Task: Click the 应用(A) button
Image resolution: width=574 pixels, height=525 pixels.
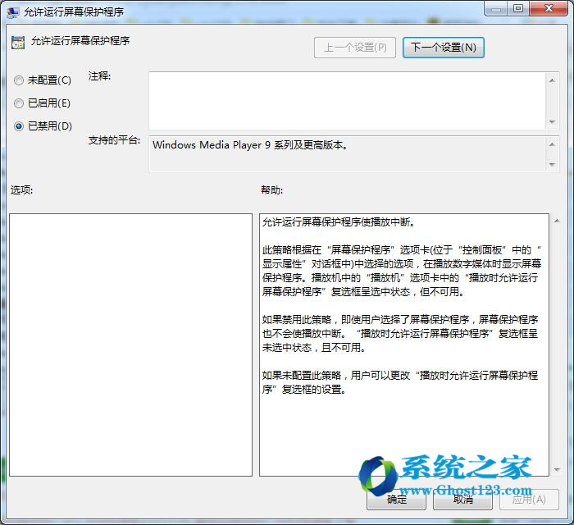Action: [529, 499]
